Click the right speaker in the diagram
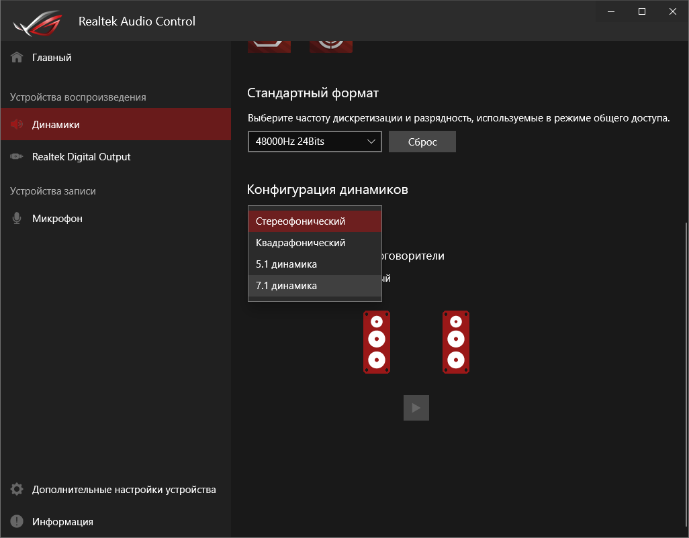Viewport: 689px width, 538px height. point(456,342)
